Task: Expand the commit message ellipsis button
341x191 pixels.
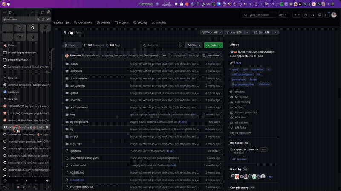Action: click(x=165, y=56)
